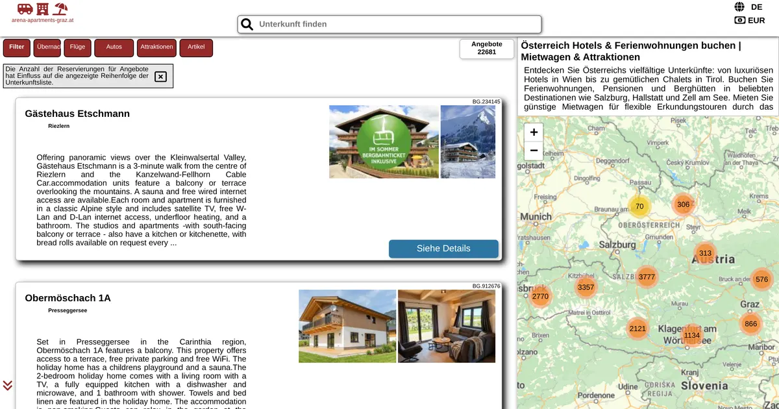Click the BG.234145 listing code
This screenshot has height=409, width=779.
pyautogui.click(x=486, y=101)
